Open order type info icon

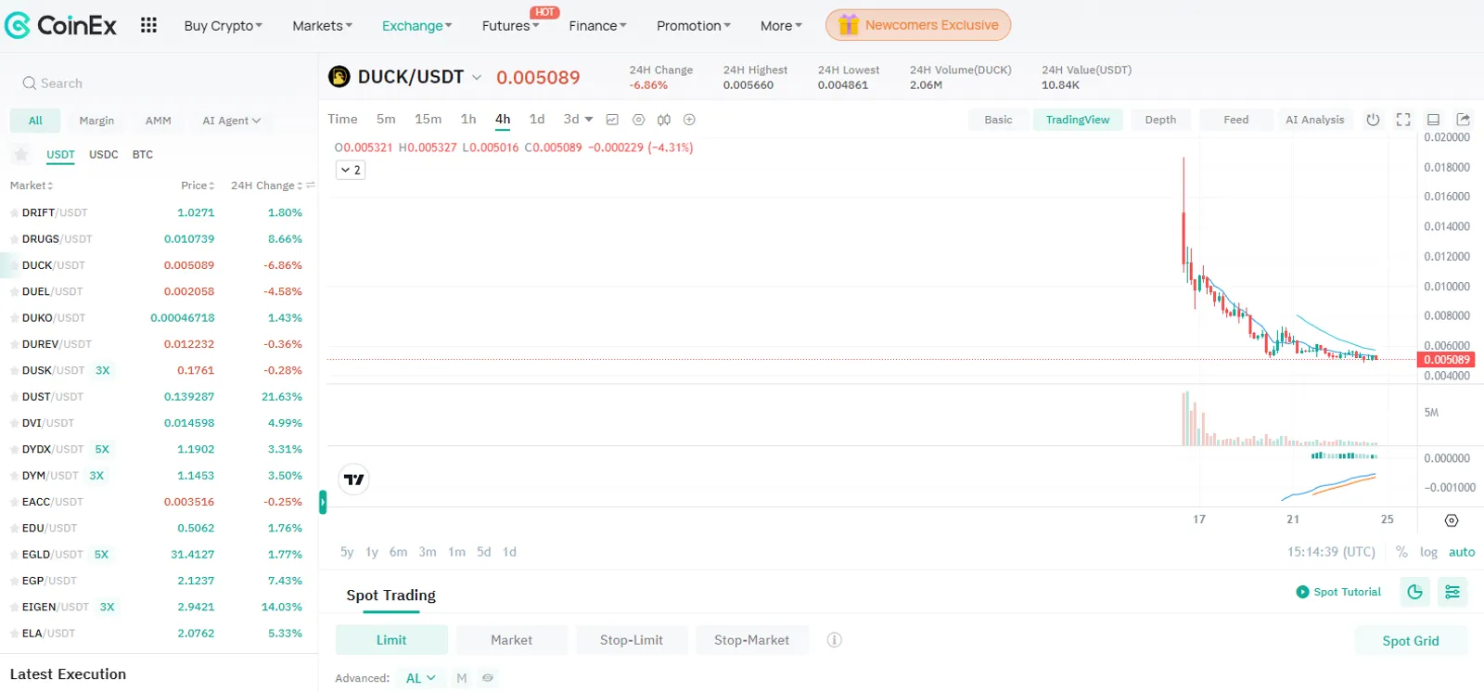point(834,640)
